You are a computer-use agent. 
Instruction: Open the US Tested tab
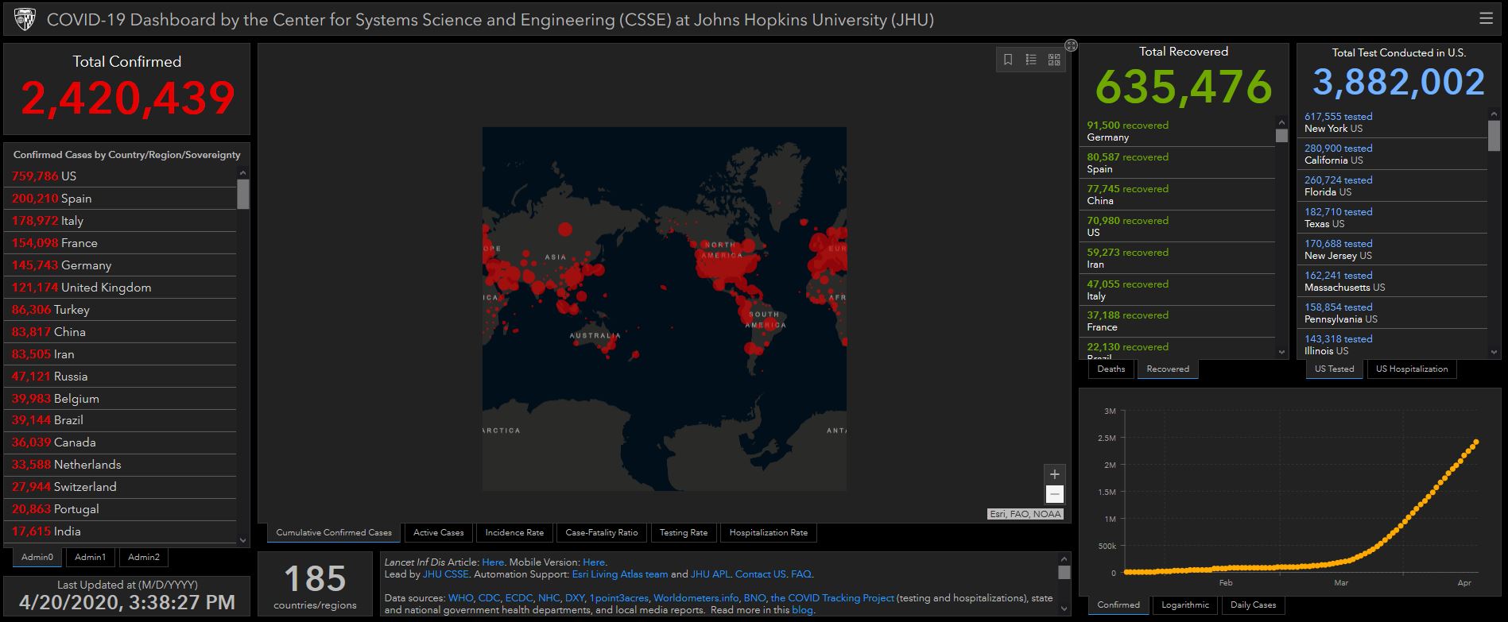pos(1335,369)
